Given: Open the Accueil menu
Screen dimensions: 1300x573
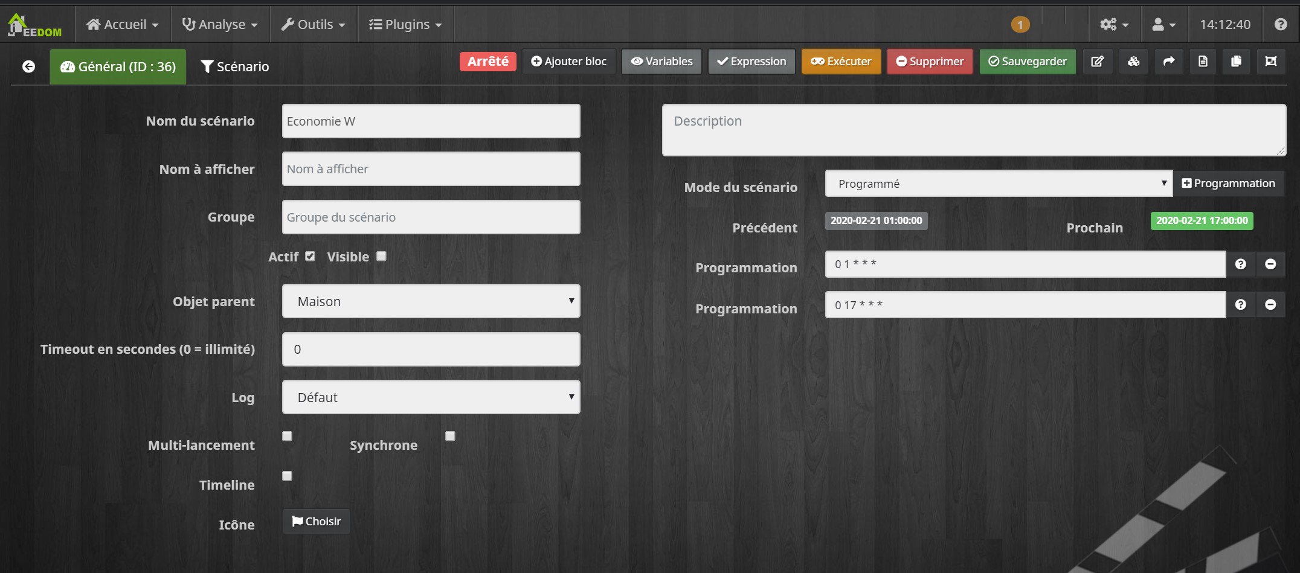Looking at the screenshot, I should pos(123,25).
